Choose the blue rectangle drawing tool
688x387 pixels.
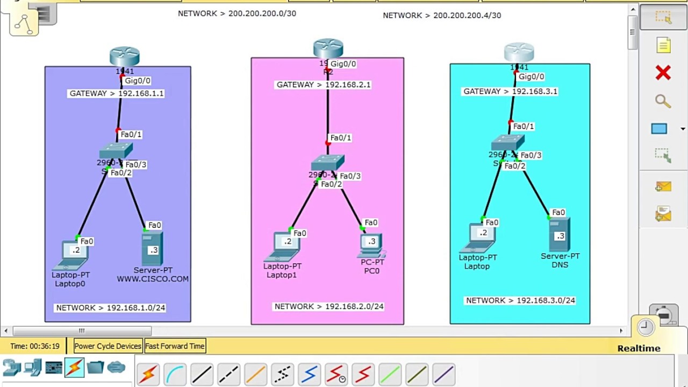[x=659, y=129]
